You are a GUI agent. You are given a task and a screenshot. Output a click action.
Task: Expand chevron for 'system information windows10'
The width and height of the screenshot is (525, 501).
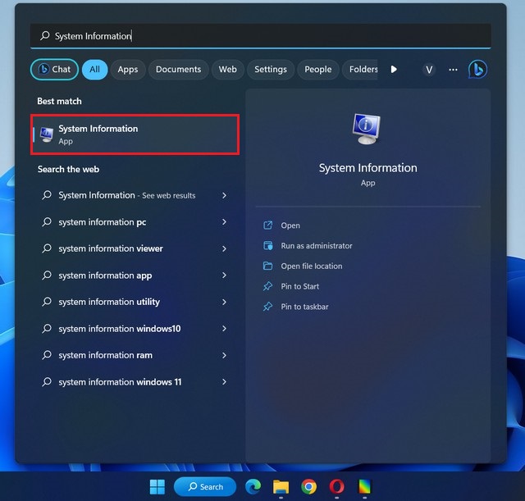pos(224,329)
